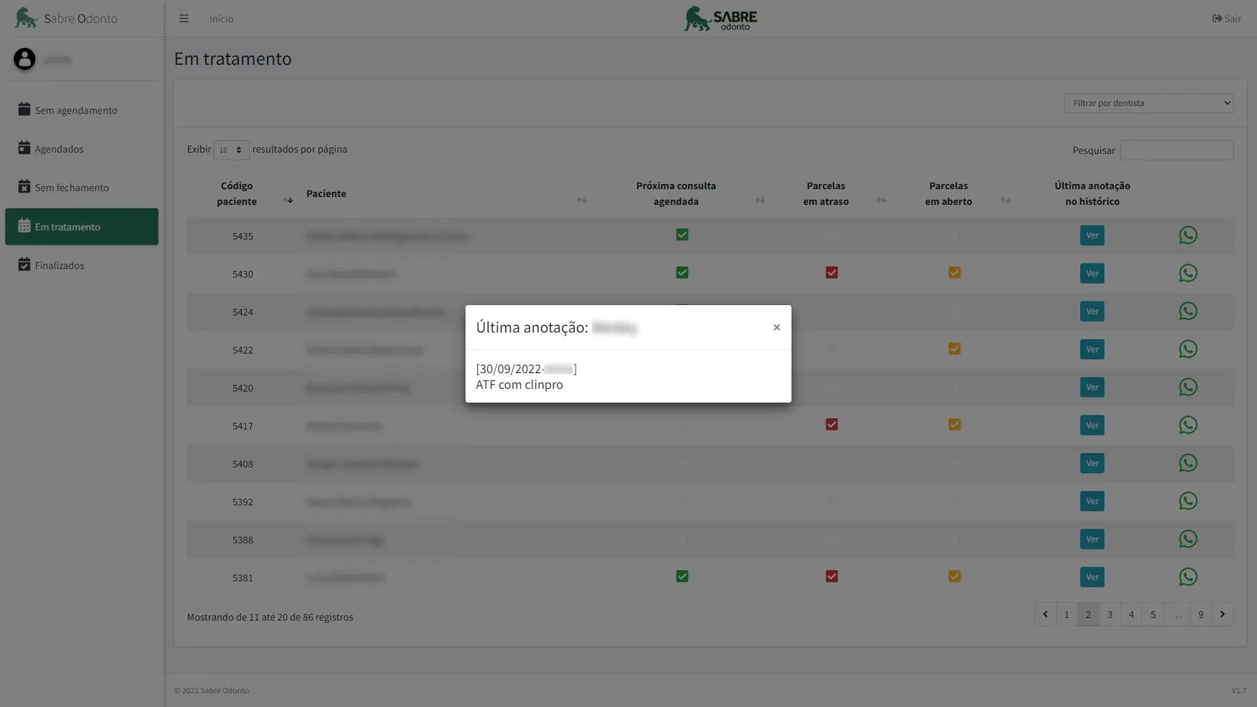Sort by Código paciente column arrows

point(288,200)
